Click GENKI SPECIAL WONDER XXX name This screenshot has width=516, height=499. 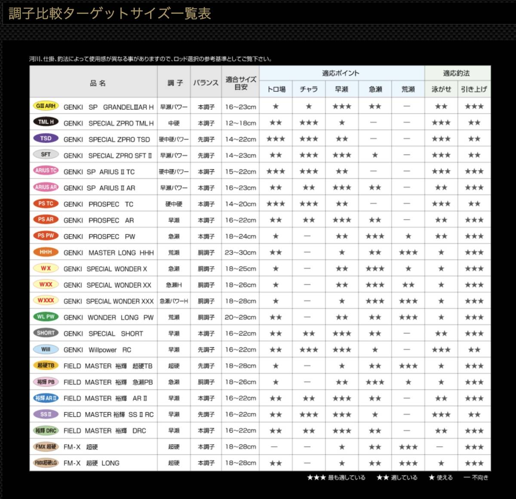[108, 301]
